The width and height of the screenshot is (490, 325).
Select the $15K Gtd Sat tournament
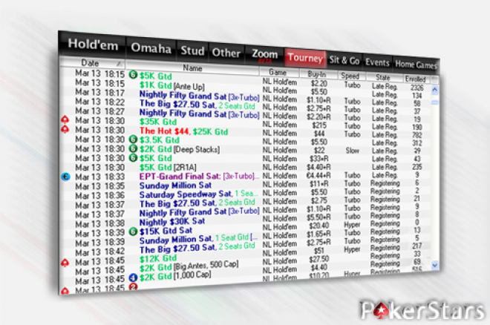click(166, 231)
